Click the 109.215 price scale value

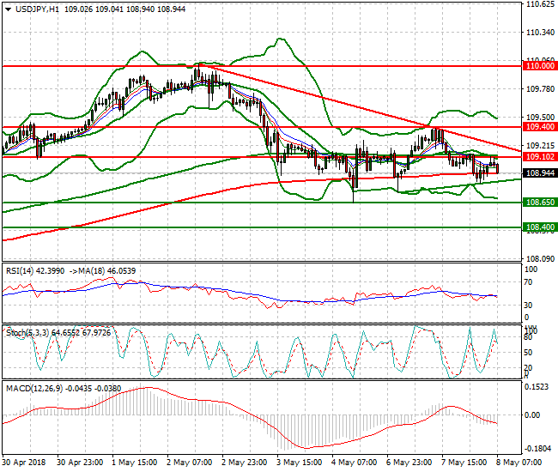click(540, 146)
